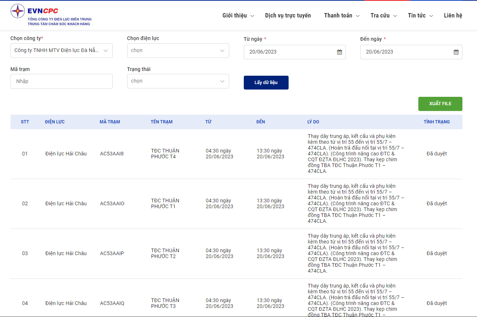This screenshot has height=317, width=477.
Task: Expand the Thanh toán menu chevron
Action: click(x=357, y=16)
